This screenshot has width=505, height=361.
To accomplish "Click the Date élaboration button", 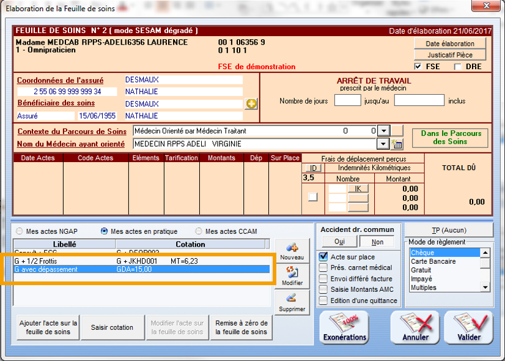I will coord(450,43).
